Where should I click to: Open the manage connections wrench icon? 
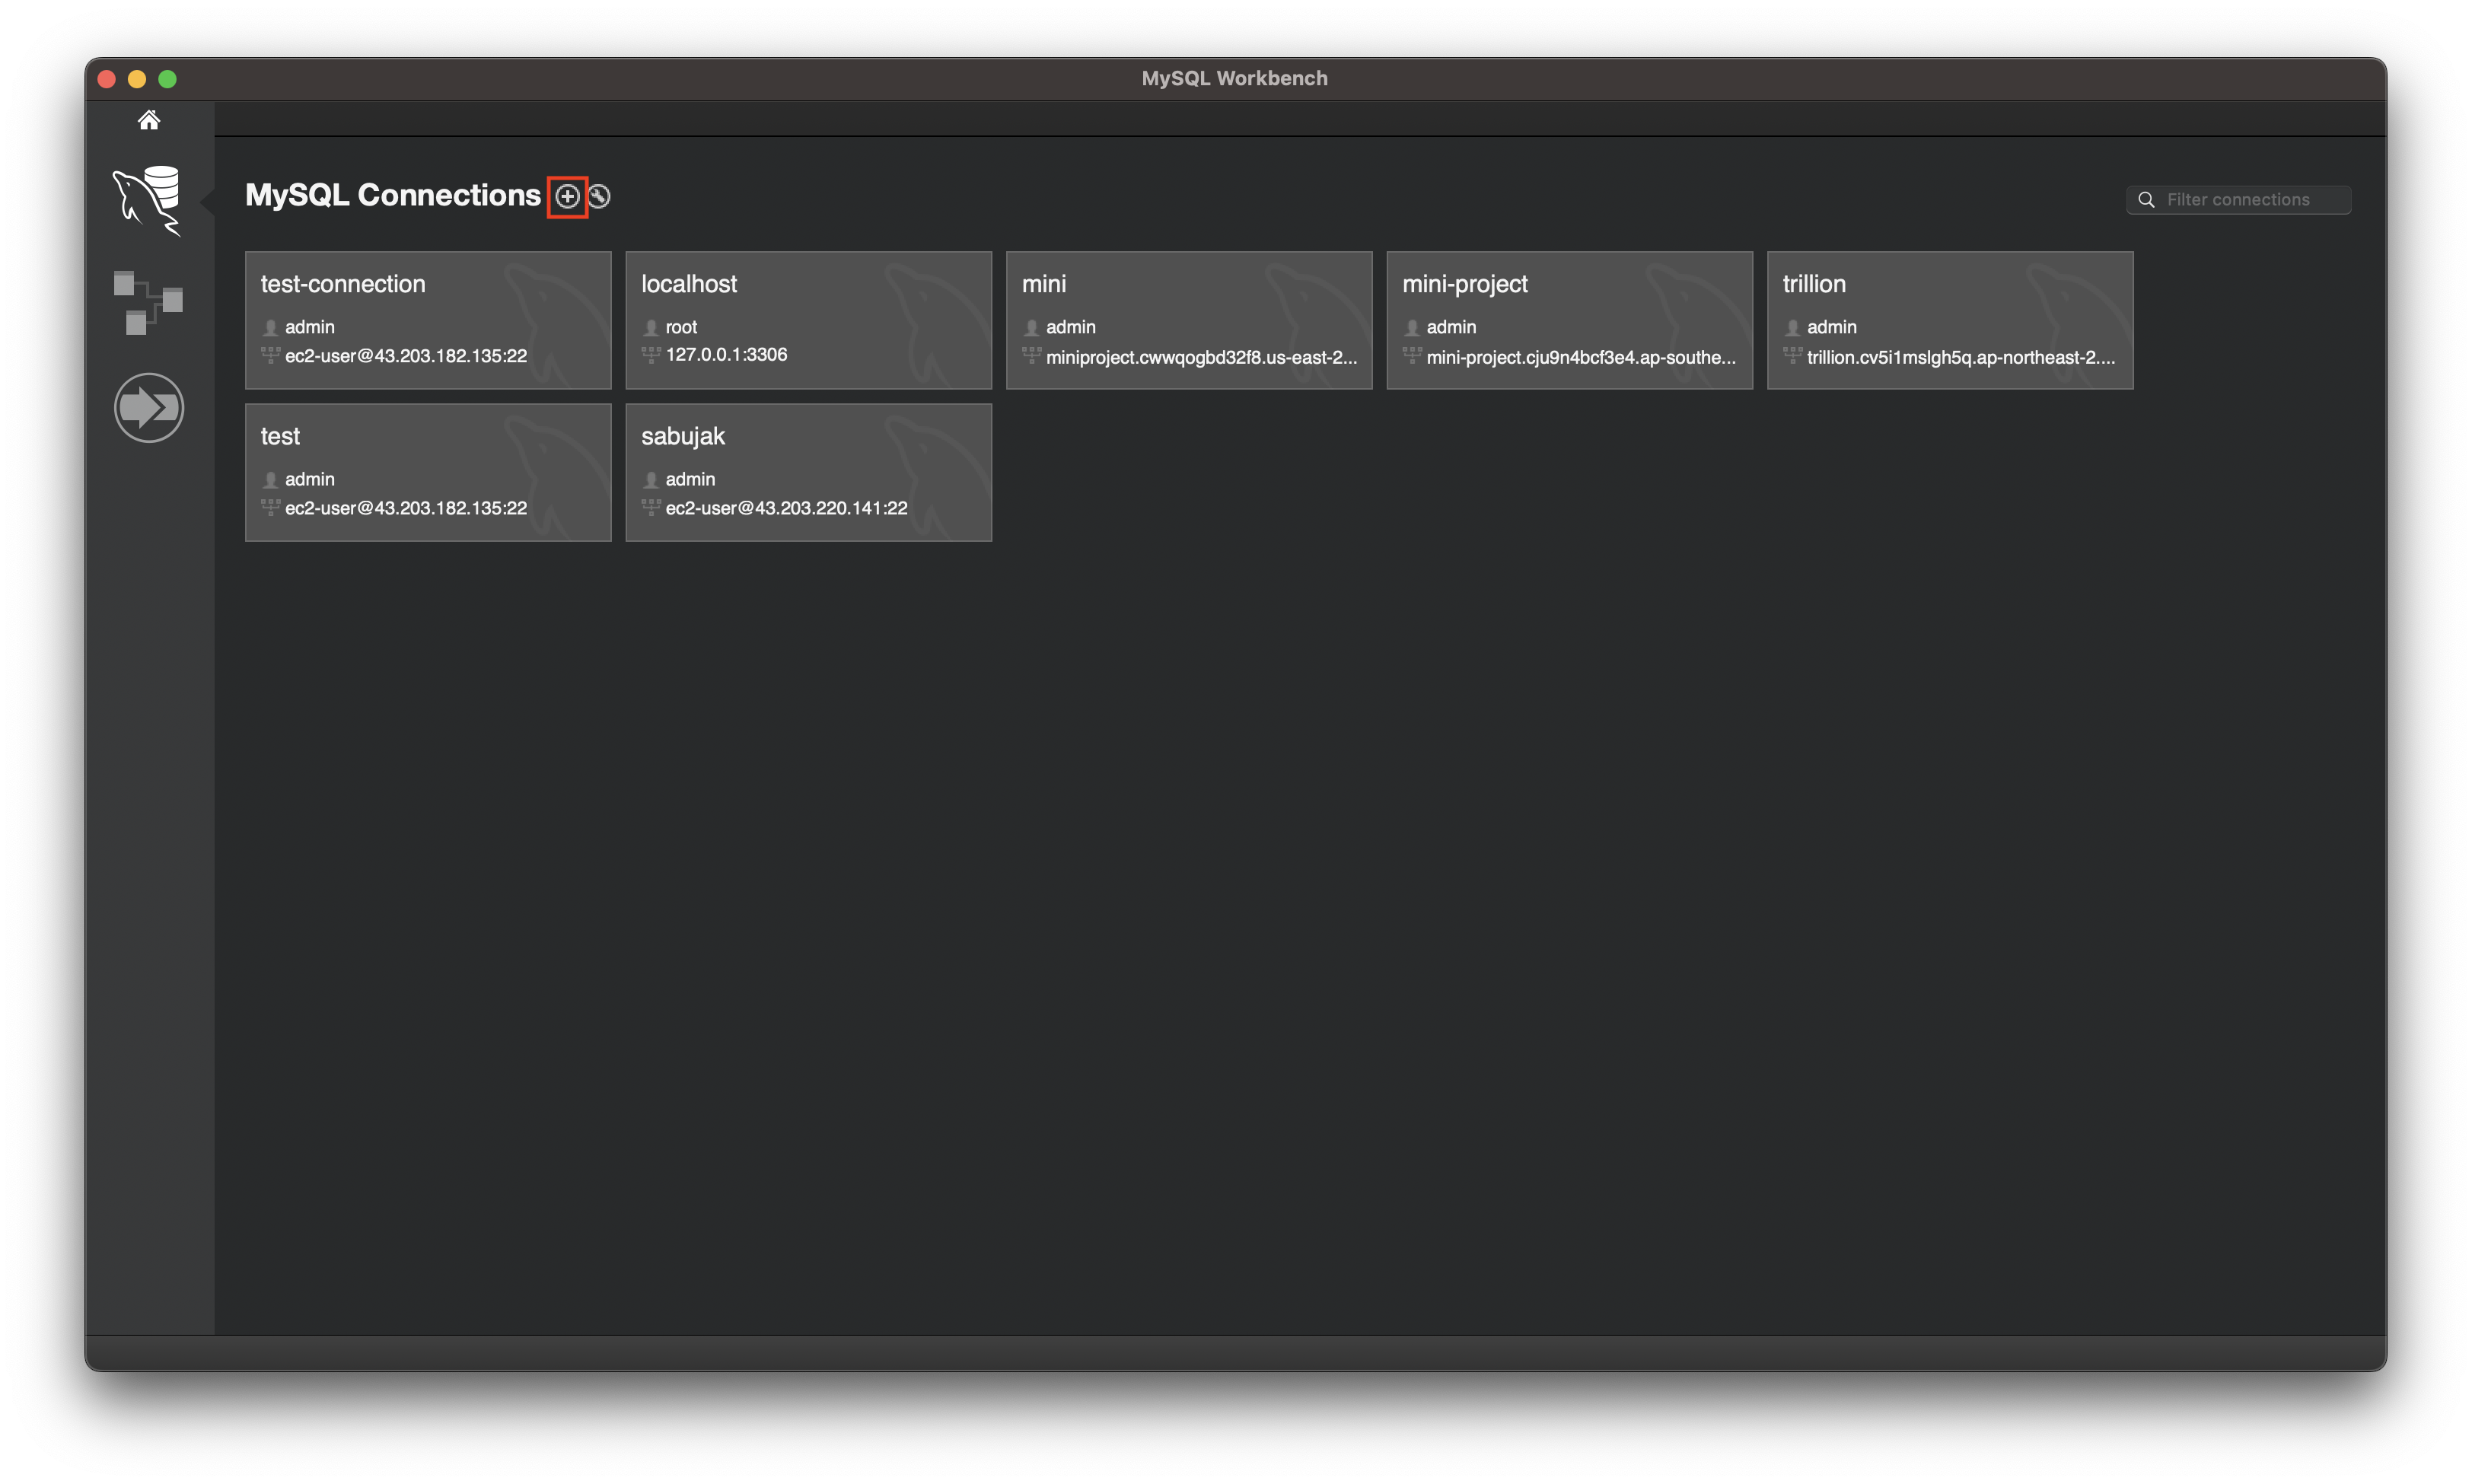pyautogui.click(x=599, y=196)
